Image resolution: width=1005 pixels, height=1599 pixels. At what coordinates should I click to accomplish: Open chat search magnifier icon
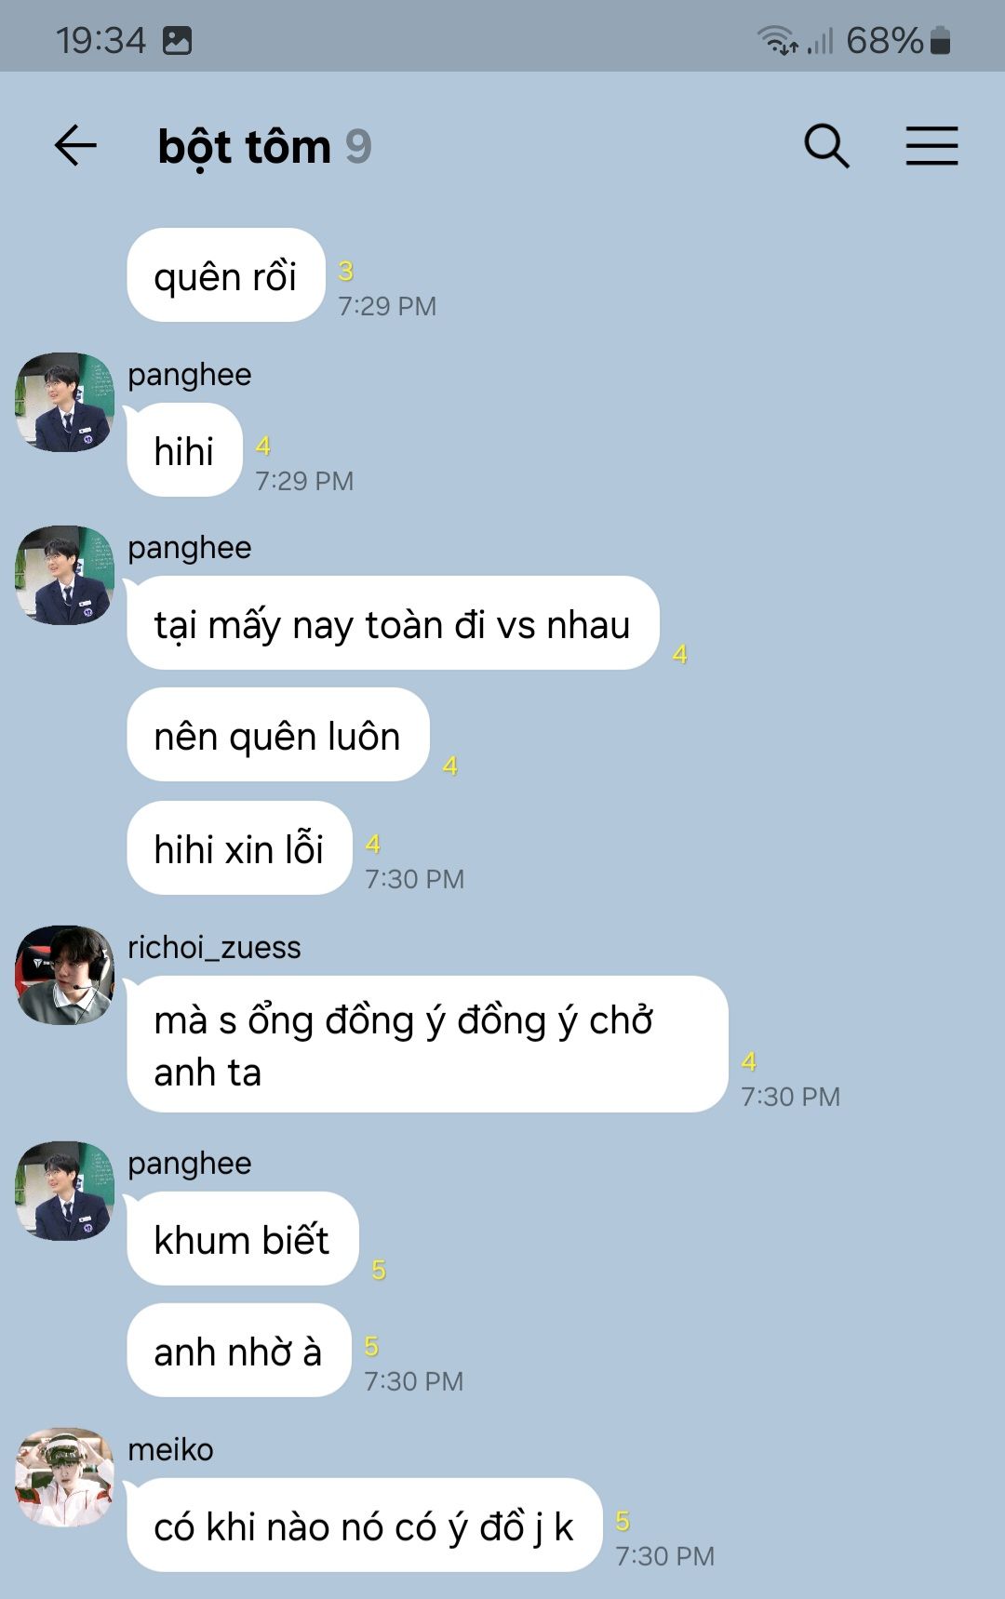826,146
